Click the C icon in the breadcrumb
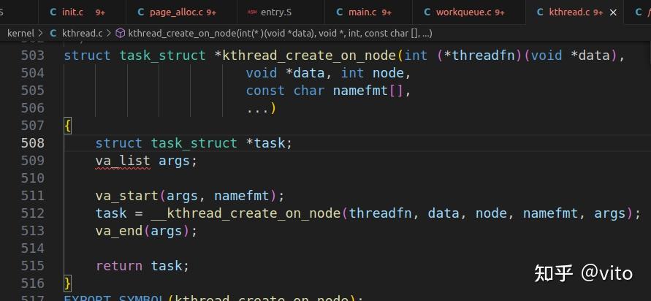The width and height of the screenshot is (651, 301). 53,33
